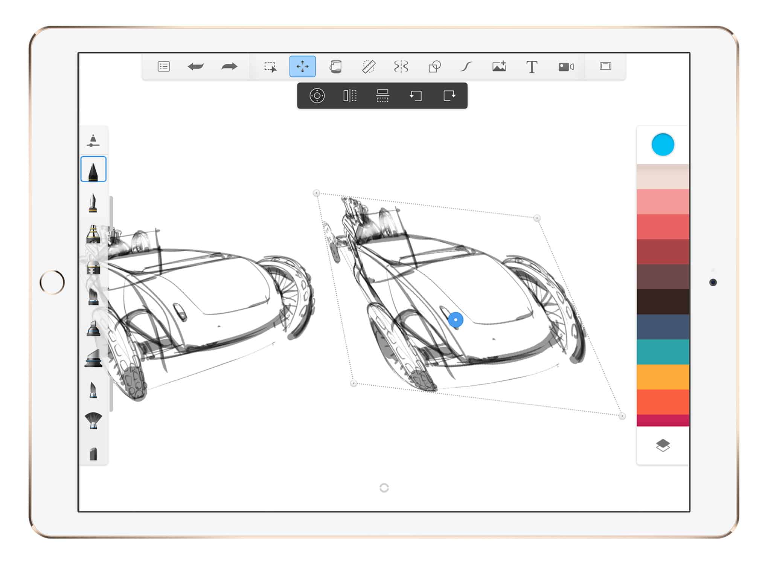This screenshot has height=565, width=768.
Task: Activate the Selection tool
Action: (x=270, y=67)
